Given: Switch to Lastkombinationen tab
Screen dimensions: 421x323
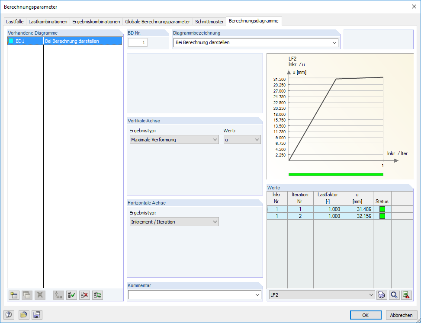Looking at the screenshot, I should coord(48,22).
